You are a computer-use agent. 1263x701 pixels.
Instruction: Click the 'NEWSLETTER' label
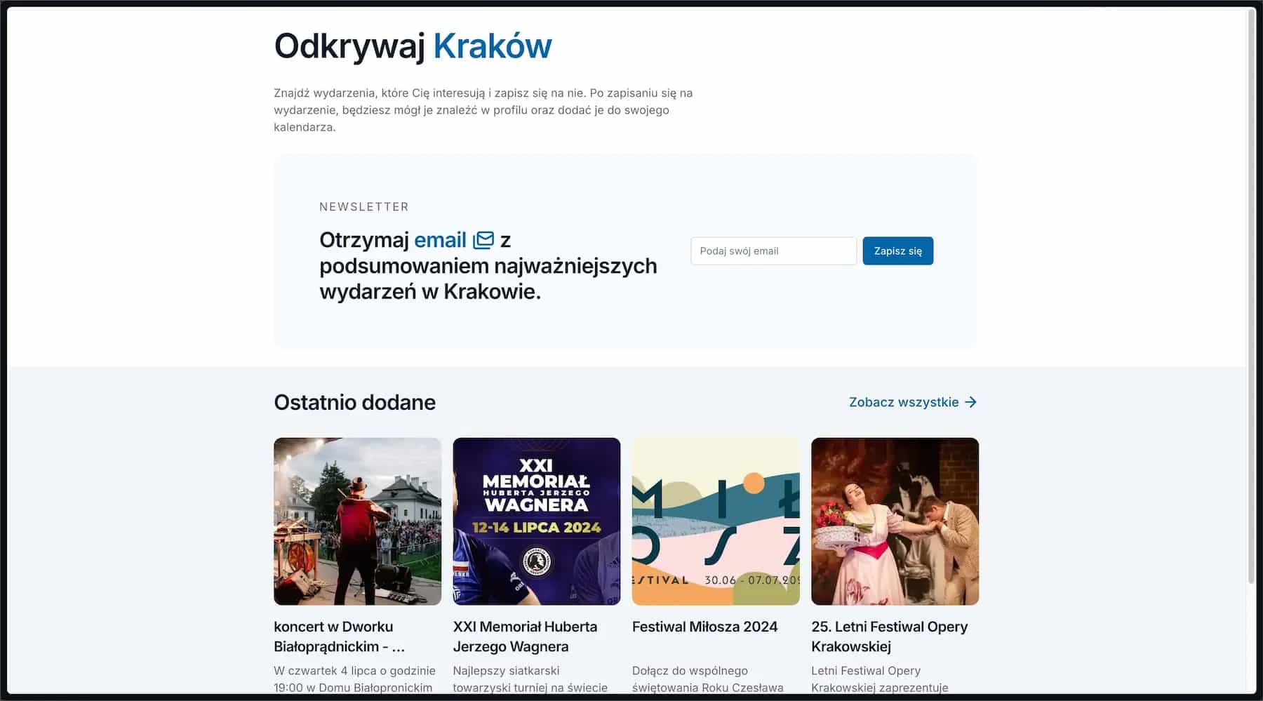click(363, 207)
